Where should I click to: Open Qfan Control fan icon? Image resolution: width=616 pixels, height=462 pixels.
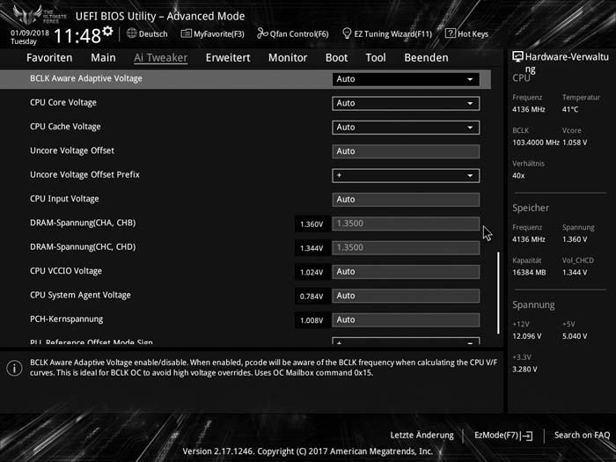point(262,33)
